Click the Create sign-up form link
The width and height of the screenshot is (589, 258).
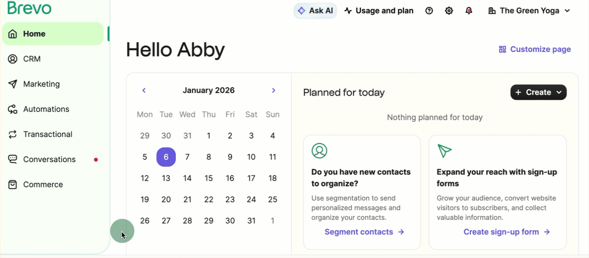coord(506,232)
